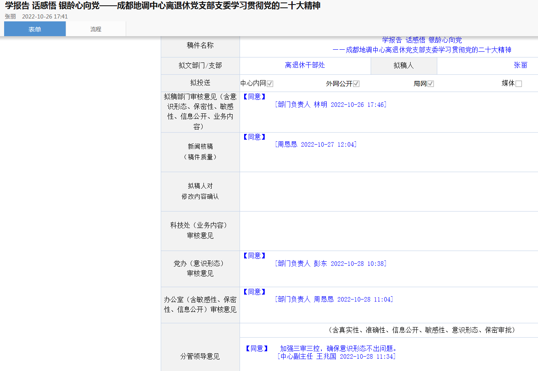Viewport: 538px width, 371px height.
Task: Uncheck the 局网 checkbox
Action: 431,84
